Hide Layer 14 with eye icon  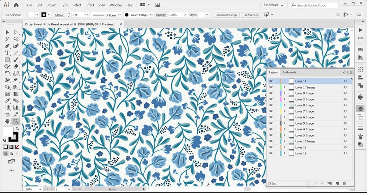tap(271, 81)
